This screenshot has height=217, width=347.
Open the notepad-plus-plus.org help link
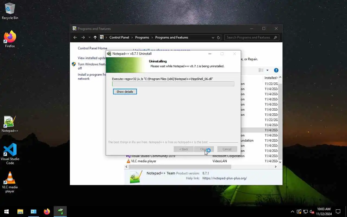[x=224, y=178]
